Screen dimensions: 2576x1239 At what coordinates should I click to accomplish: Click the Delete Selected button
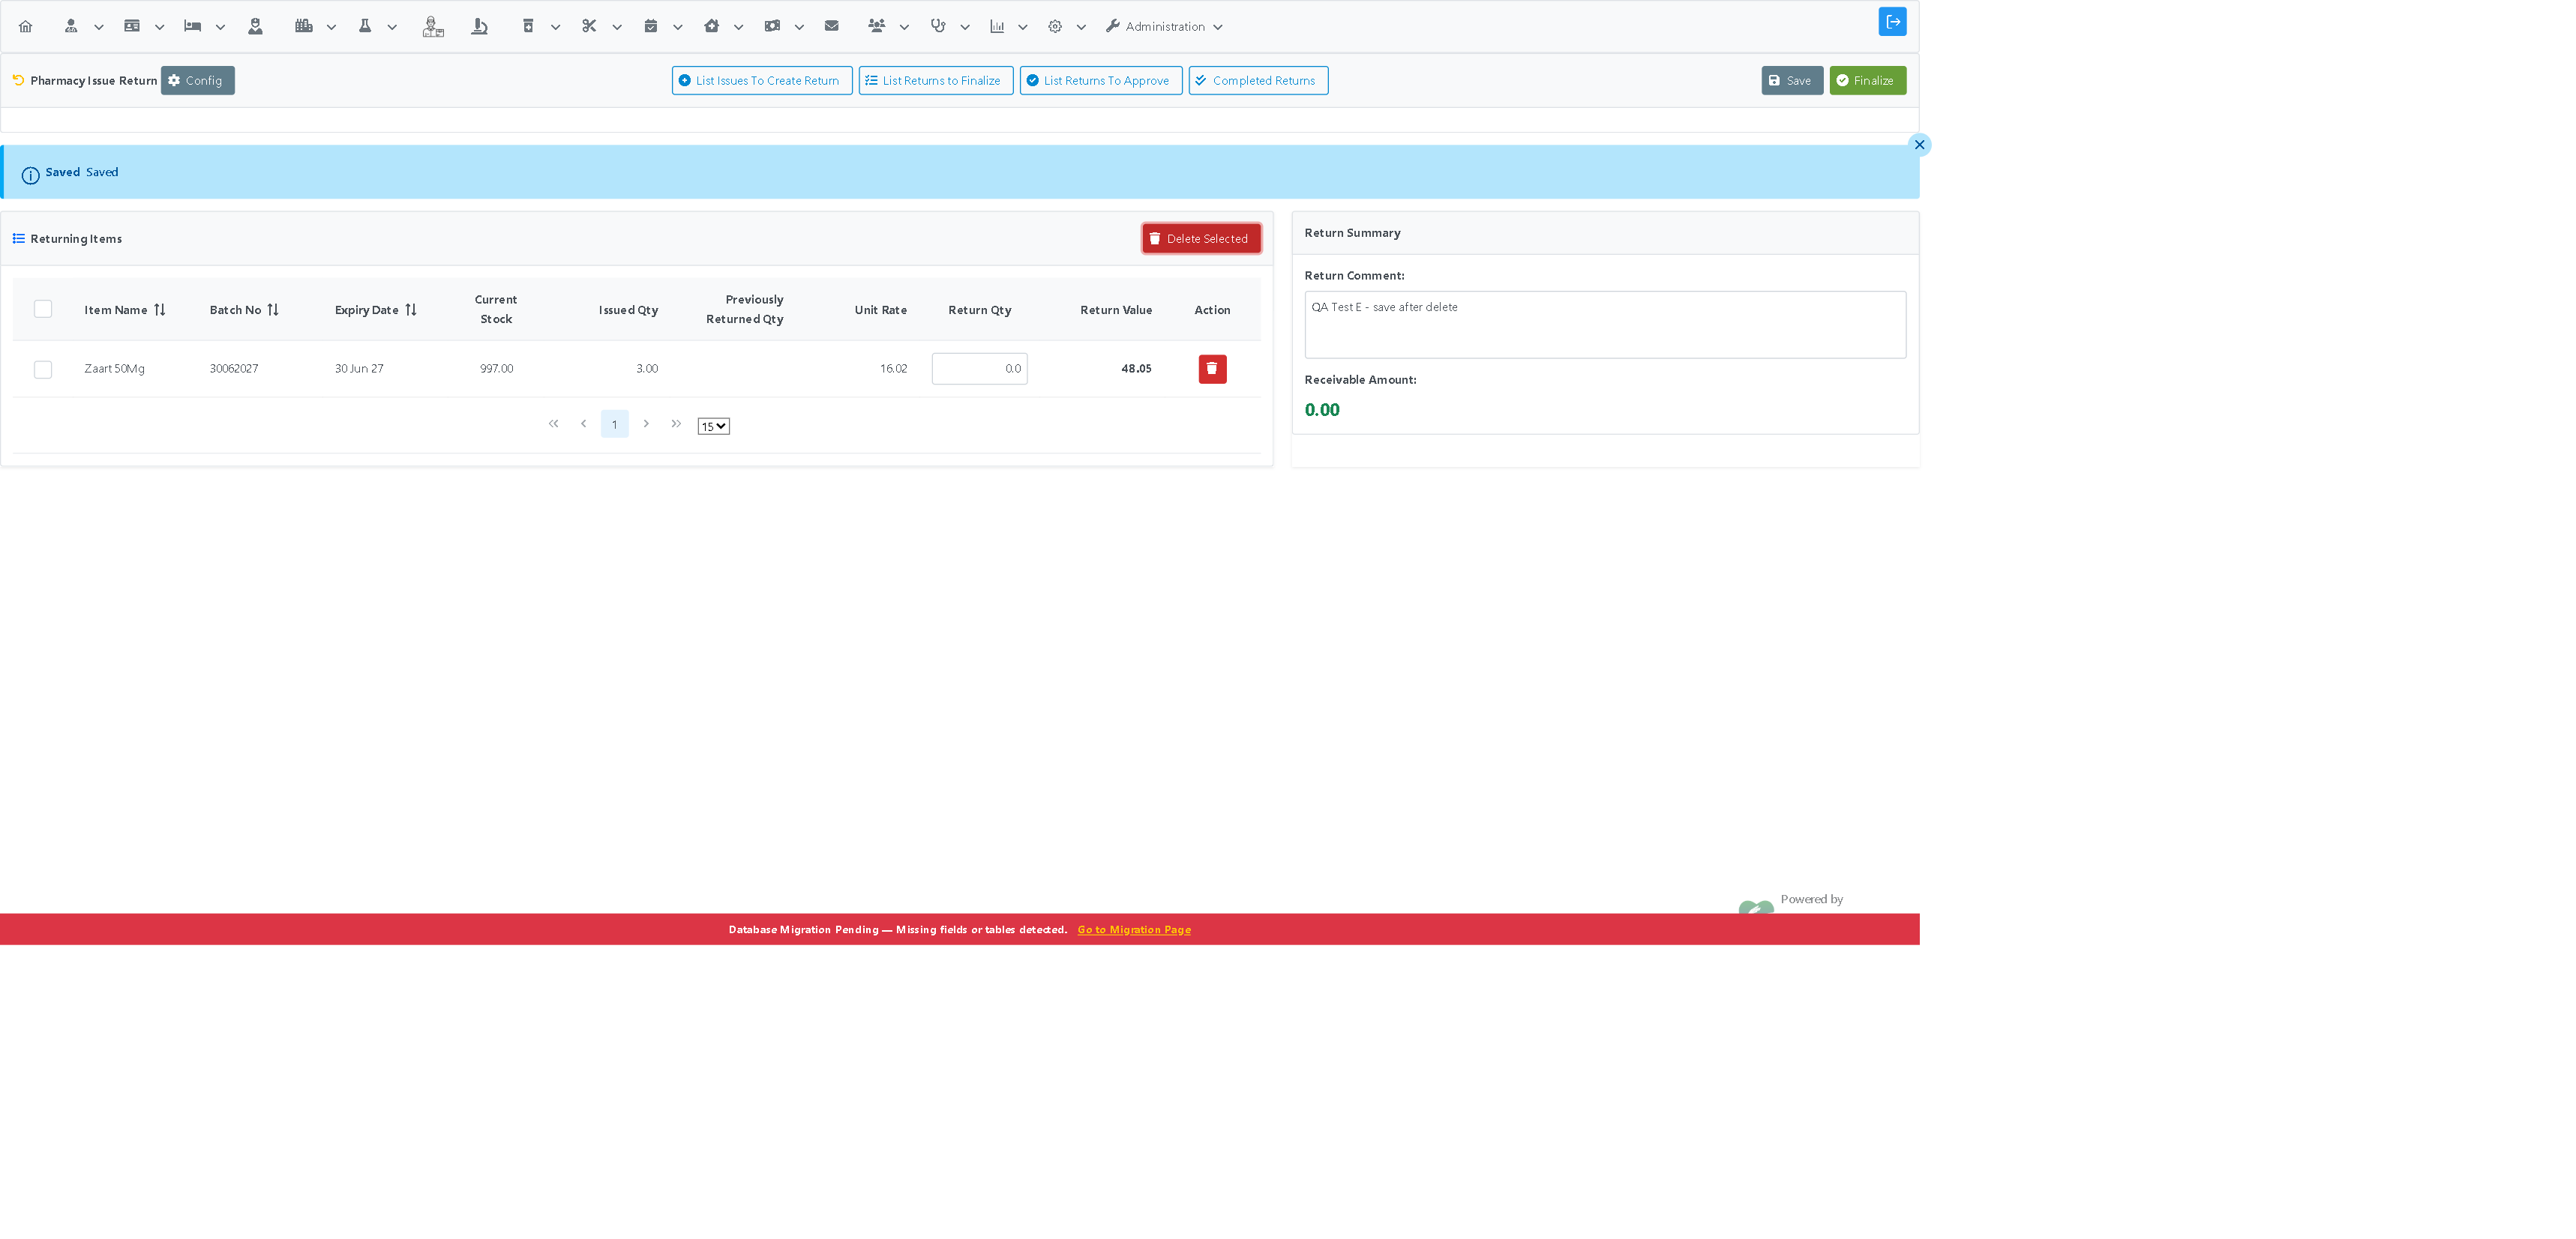[x=1201, y=239]
